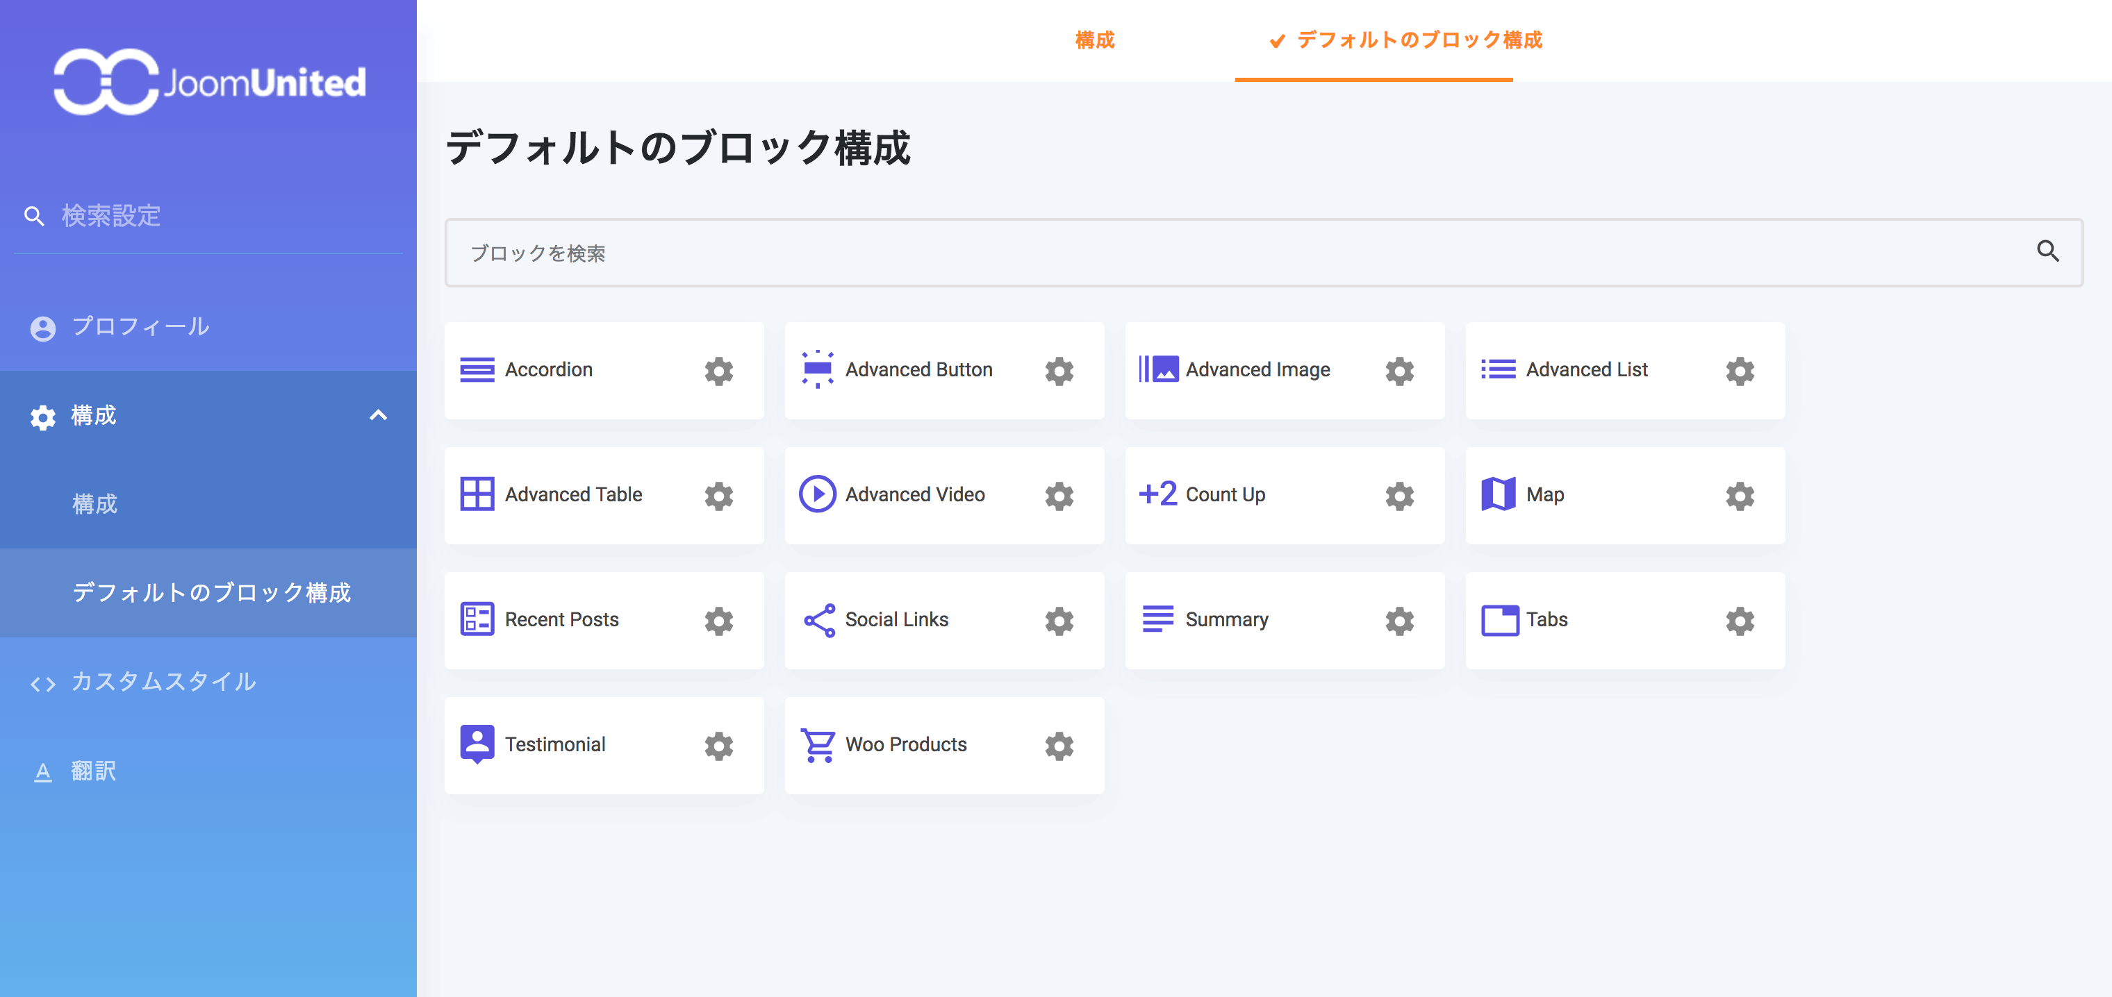Open settings gear for Advanced Image block

click(1399, 371)
